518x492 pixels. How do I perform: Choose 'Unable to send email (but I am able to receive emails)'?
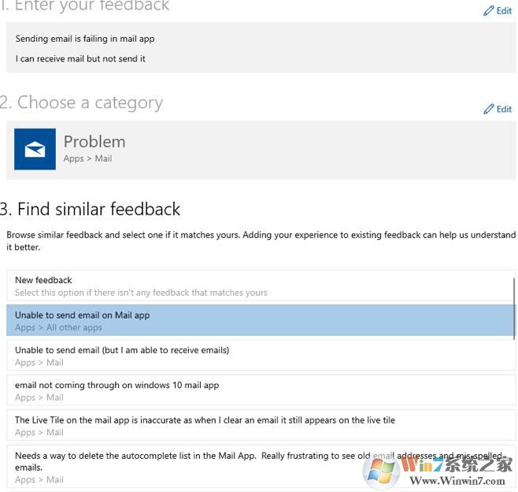122,350
